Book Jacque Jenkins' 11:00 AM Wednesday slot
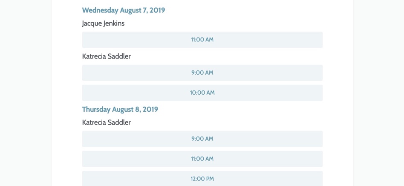Viewport: 404px width, 186px height. tap(202, 40)
